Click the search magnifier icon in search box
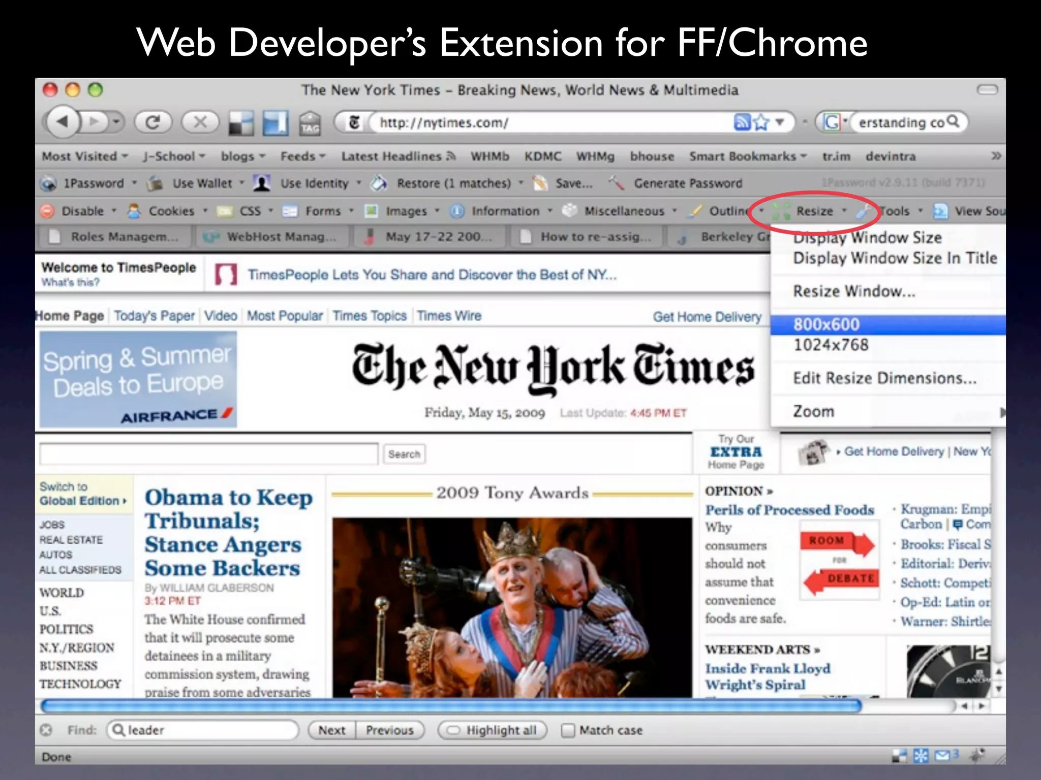This screenshot has height=780, width=1041. (x=953, y=122)
